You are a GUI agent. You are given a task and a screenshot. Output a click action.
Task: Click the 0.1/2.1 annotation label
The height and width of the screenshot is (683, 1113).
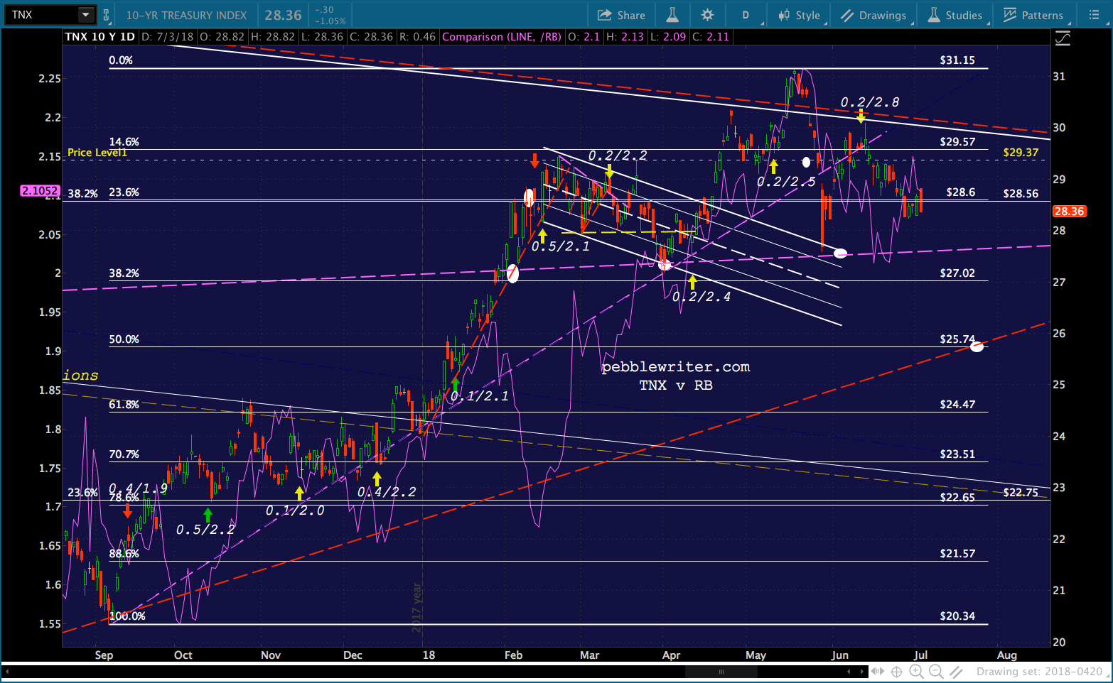pos(480,396)
